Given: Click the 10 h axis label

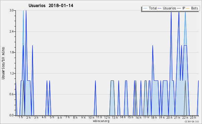Looking at the screenshot, I should 91,117.
